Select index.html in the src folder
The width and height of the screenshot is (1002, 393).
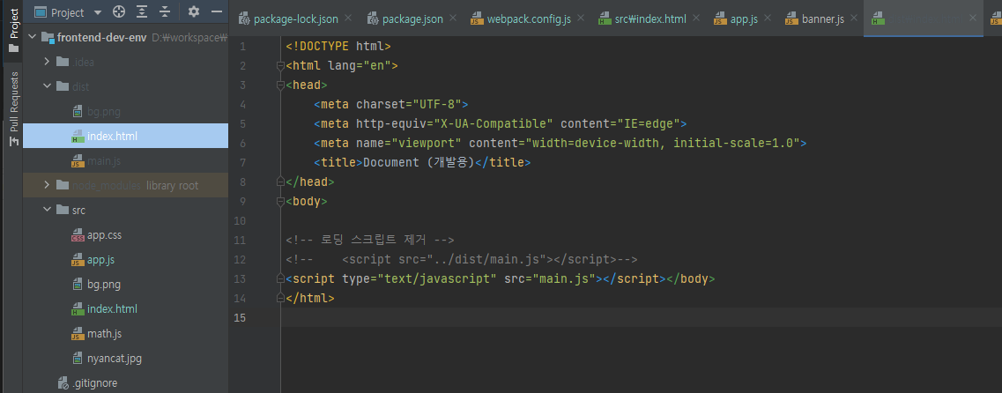pyautogui.click(x=113, y=309)
